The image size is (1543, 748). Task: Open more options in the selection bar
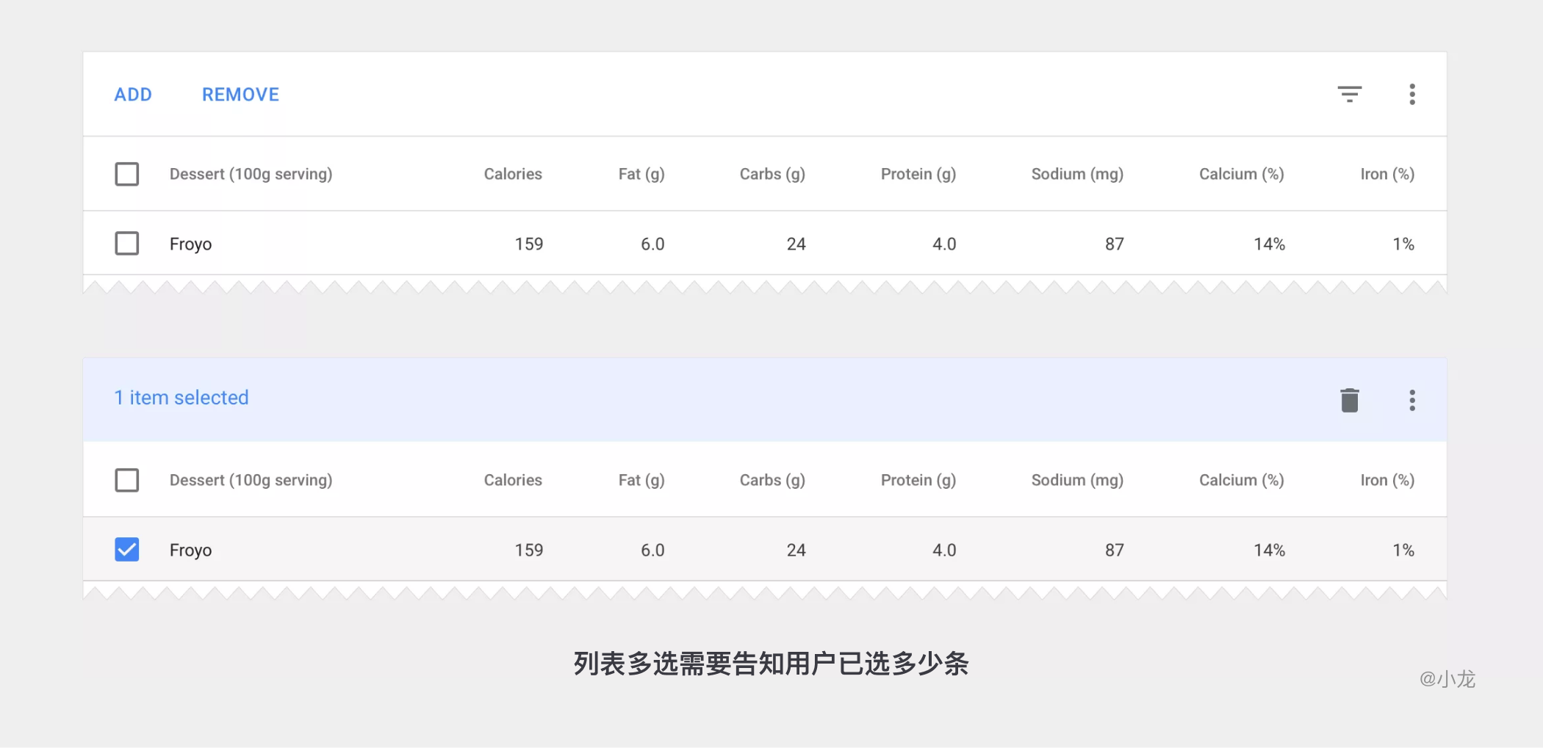point(1411,400)
